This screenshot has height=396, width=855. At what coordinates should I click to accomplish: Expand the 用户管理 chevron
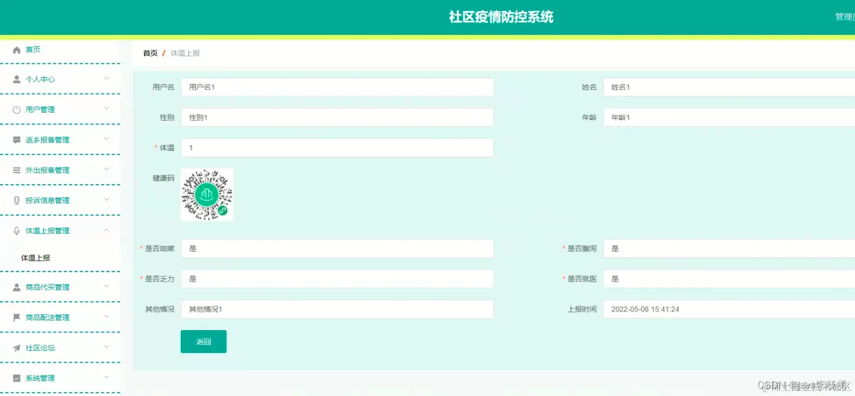click(106, 109)
